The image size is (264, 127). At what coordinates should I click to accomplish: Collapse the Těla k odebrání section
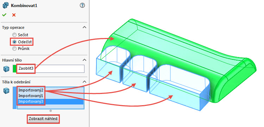coord(84,82)
